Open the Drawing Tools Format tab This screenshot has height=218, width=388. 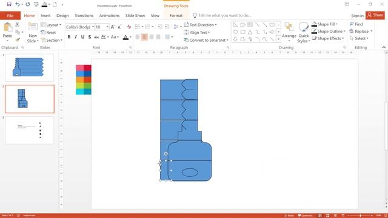coord(176,16)
